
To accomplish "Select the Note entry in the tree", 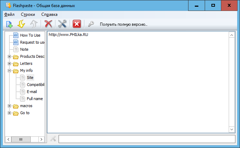I will (x=24, y=49).
